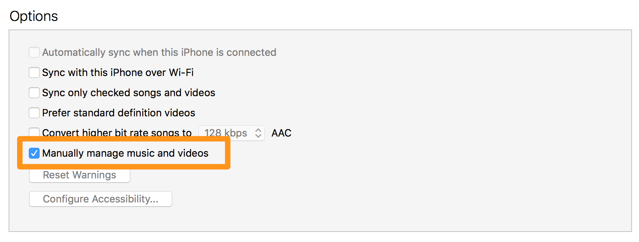
Task: Click the 'Sync with this iPhone over Wi-Fi' label
Action: click(x=118, y=73)
